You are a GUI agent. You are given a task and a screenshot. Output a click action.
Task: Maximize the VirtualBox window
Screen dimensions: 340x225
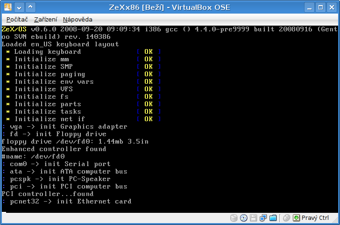point(321,7)
